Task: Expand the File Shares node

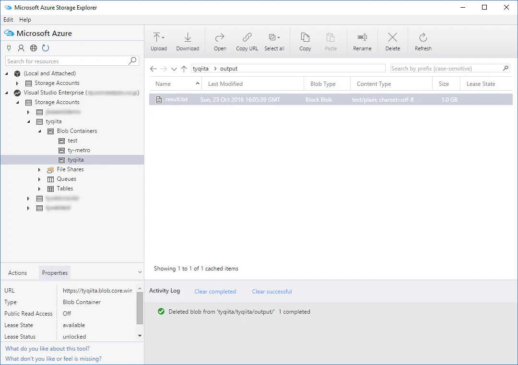Action: [39, 170]
